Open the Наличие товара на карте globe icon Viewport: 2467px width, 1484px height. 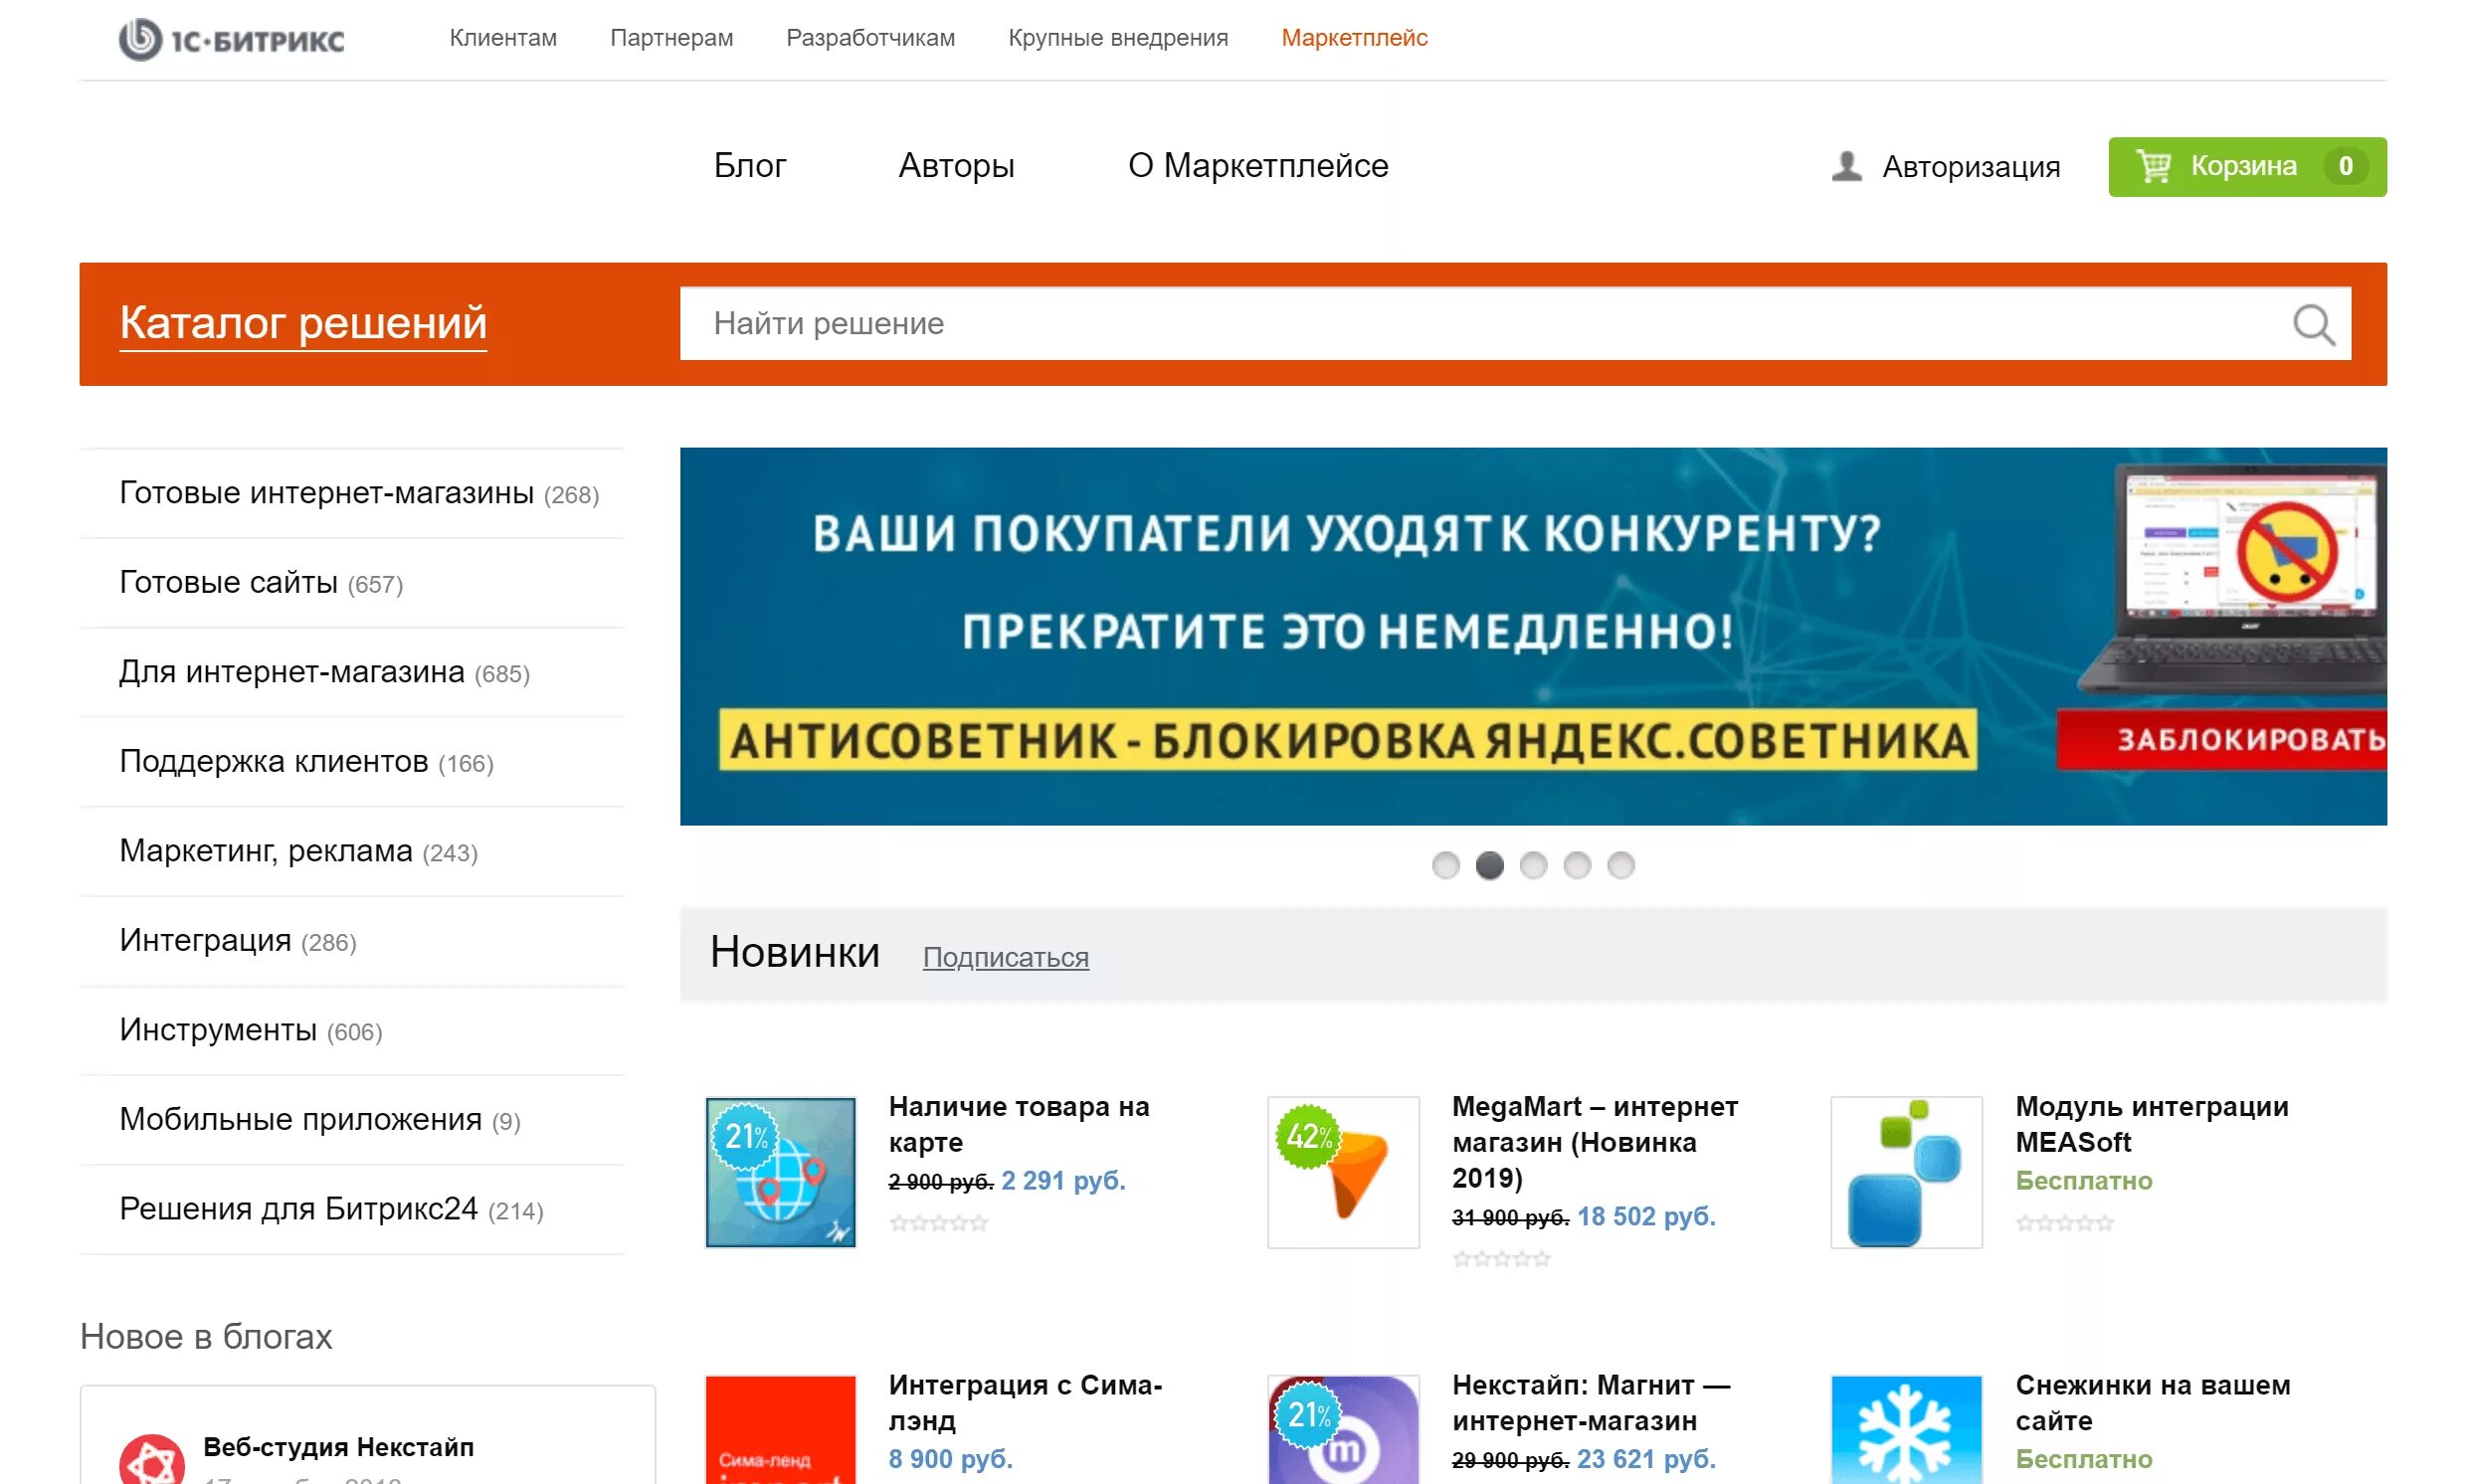pyautogui.click(x=780, y=1172)
